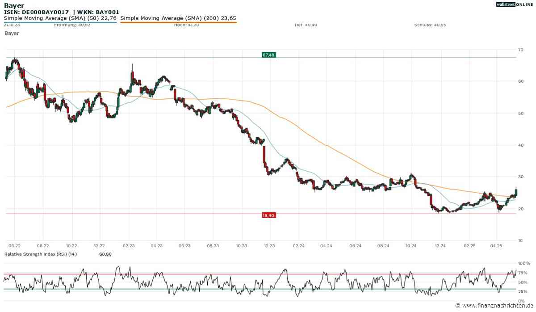Select the Bayer chart title heading

tap(14, 5)
